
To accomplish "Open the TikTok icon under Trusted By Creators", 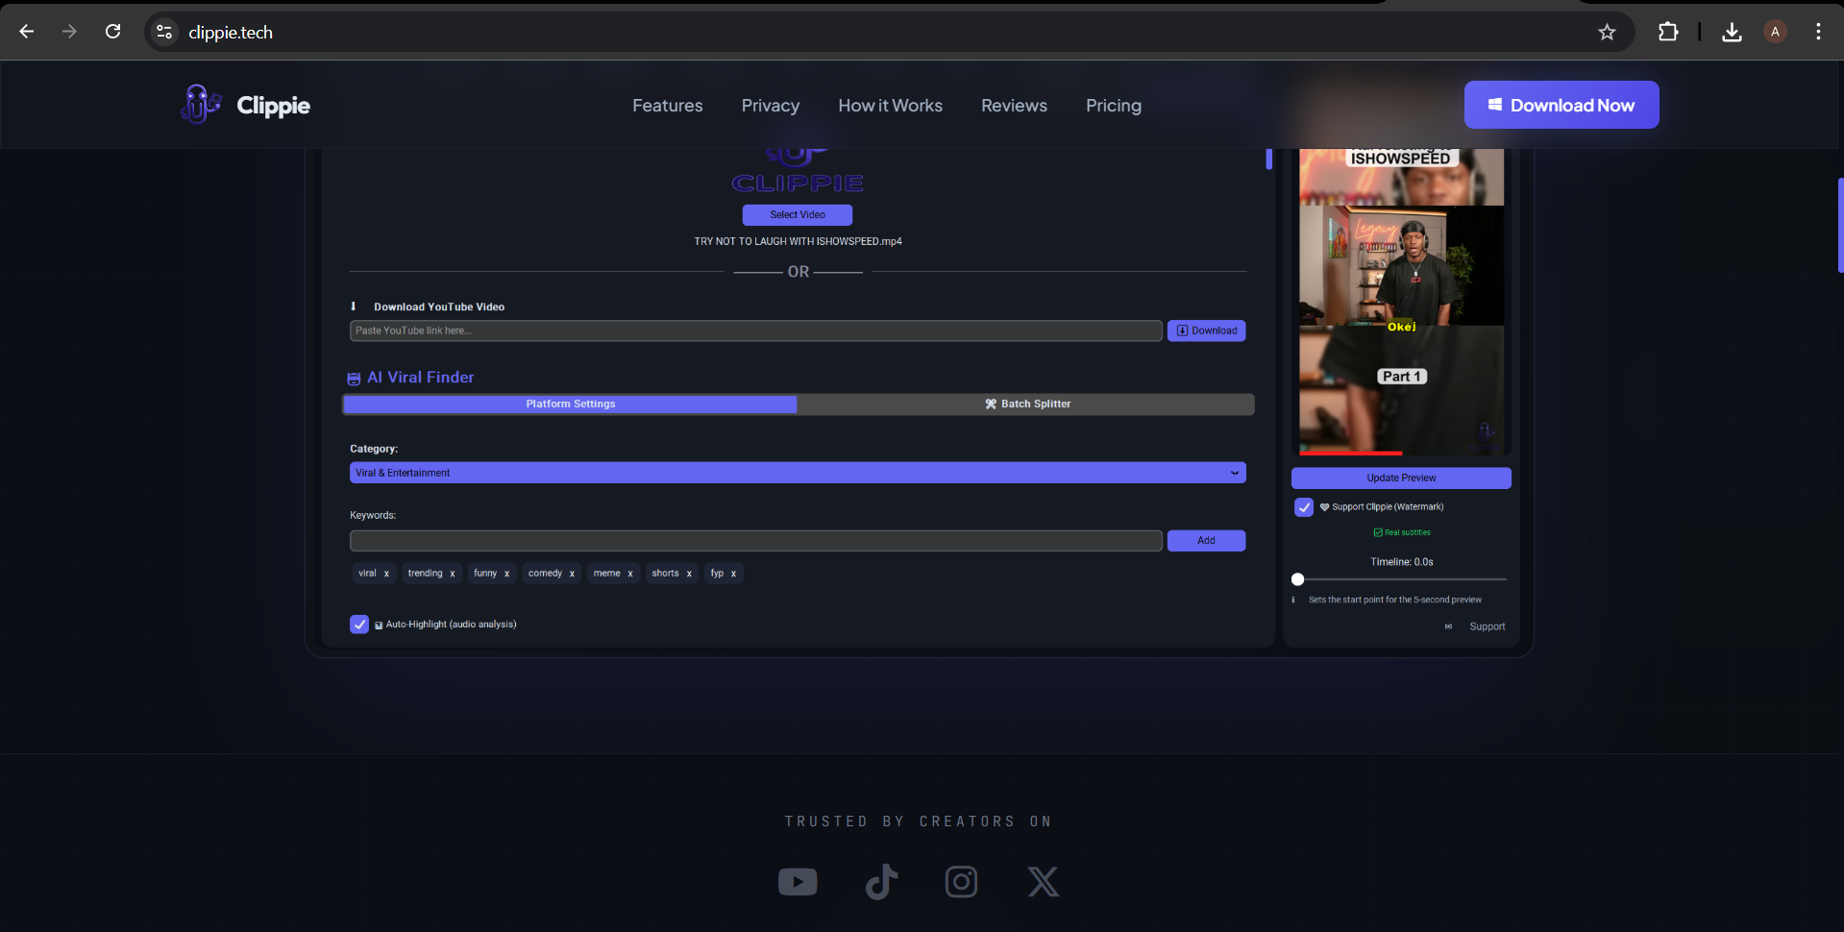I will coord(881,881).
